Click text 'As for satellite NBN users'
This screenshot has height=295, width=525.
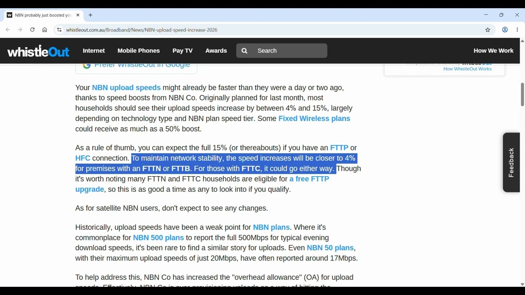(x=117, y=209)
